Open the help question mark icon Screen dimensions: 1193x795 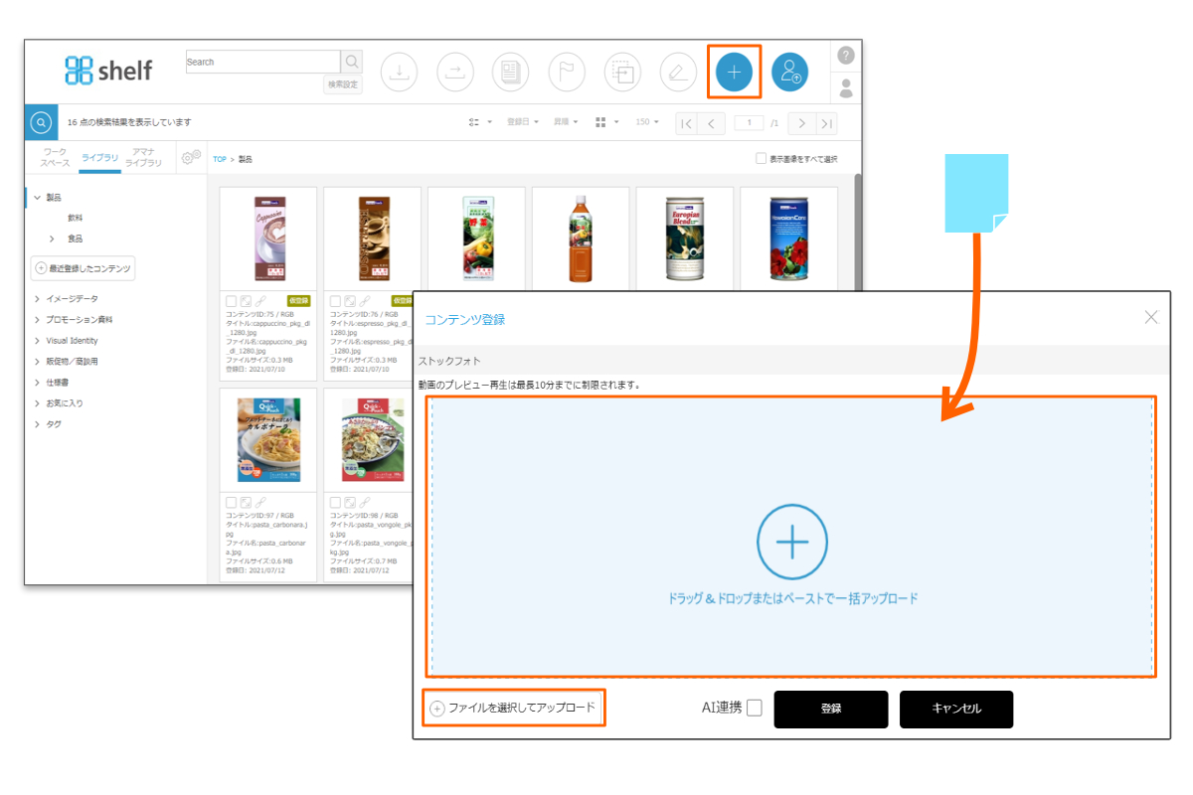click(x=846, y=55)
